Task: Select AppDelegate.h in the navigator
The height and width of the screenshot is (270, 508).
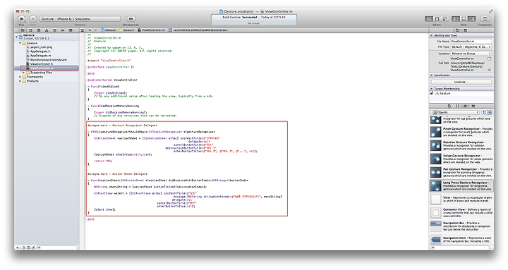Action: pos(38,51)
